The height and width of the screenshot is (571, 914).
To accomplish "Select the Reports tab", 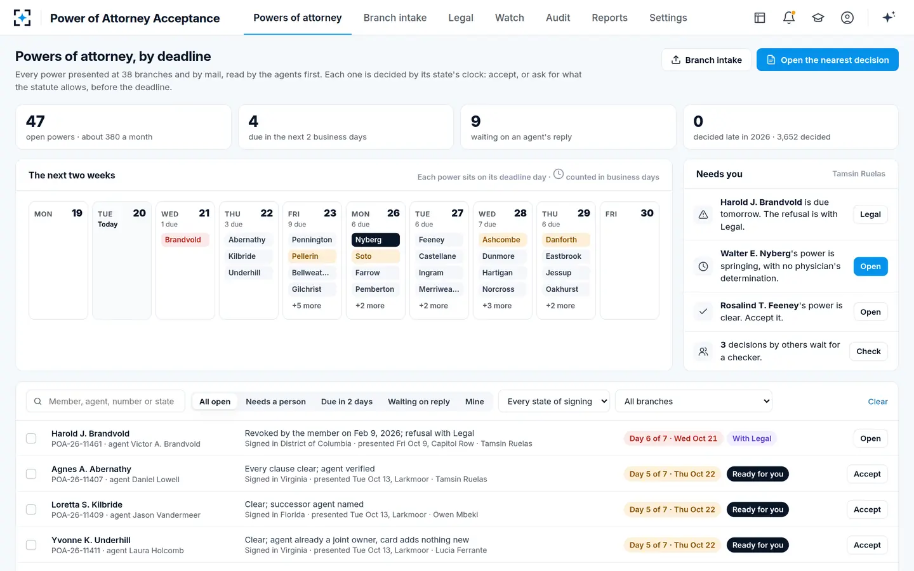I will pyautogui.click(x=609, y=18).
